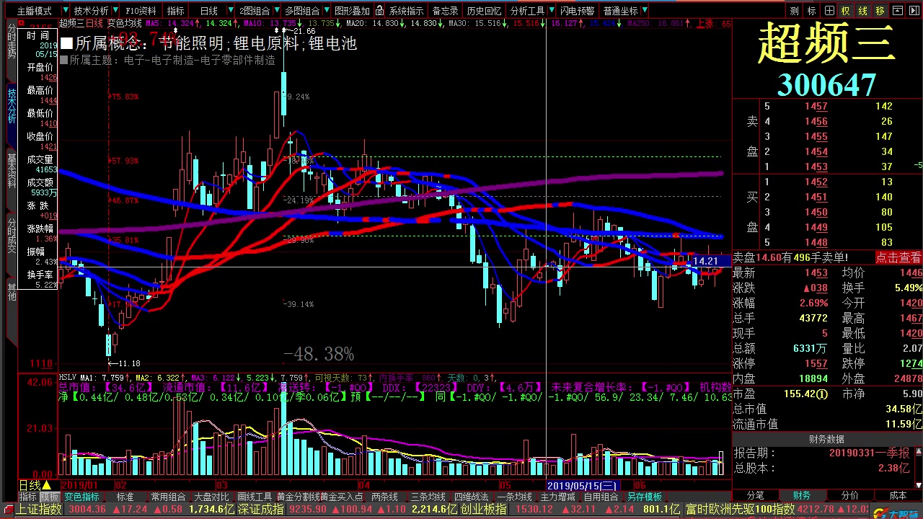Click the white square before 所属概念
This screenshot has width=923, height=519.
66,43
